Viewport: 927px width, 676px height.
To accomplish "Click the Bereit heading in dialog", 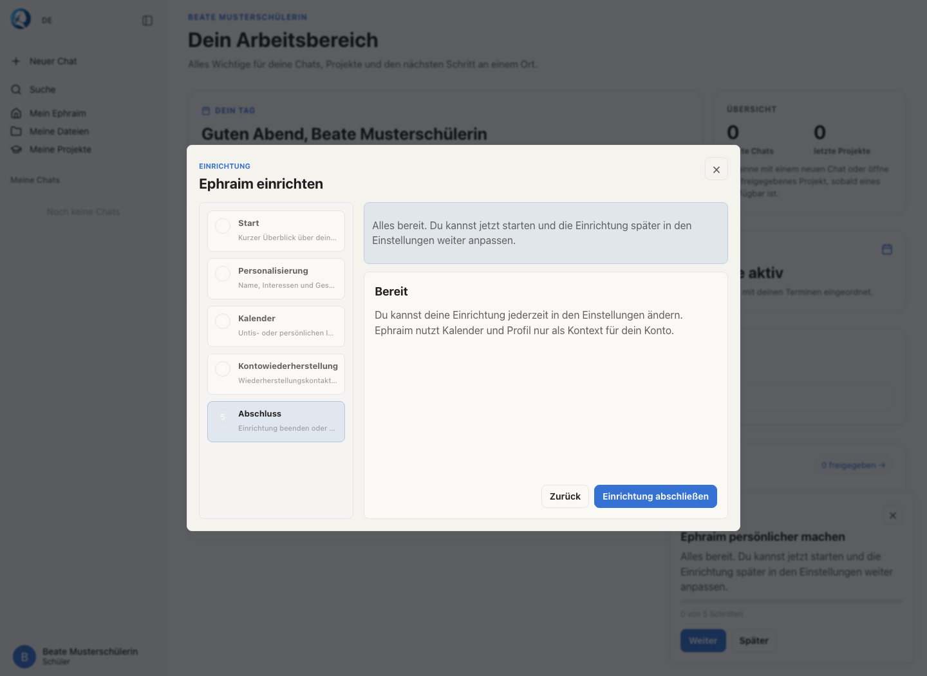I will coord(391,292).
